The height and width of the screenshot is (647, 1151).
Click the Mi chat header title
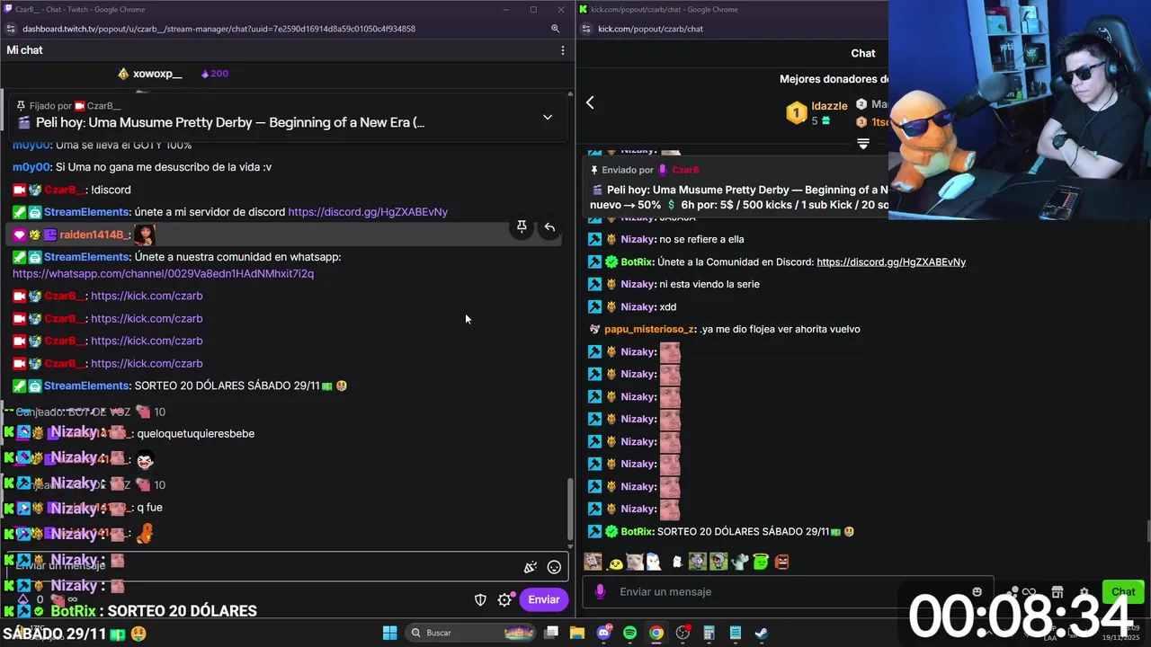(24, 50)
